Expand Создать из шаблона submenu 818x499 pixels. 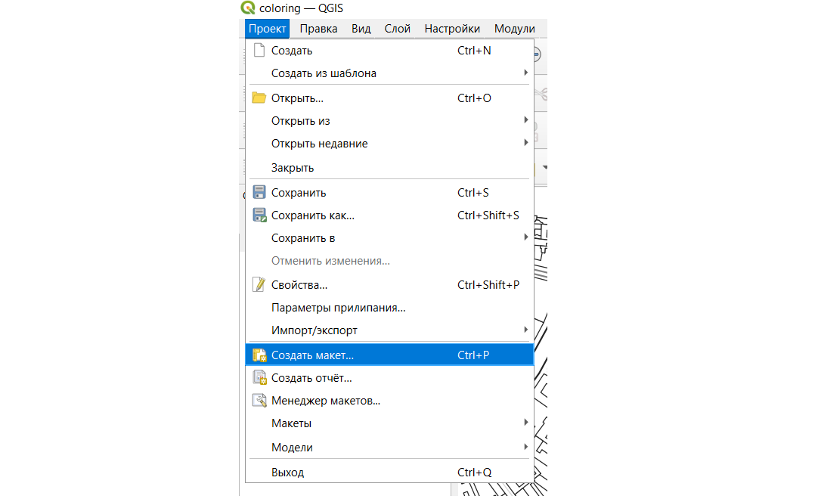389,73
